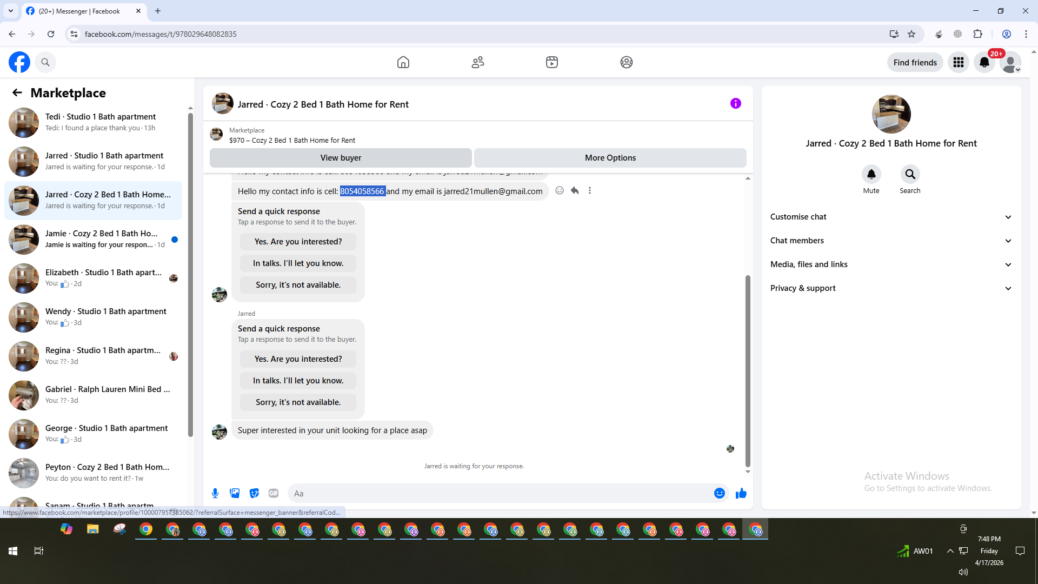Open the GIF picker
The image size is (1038, 584).
point(274,493)
